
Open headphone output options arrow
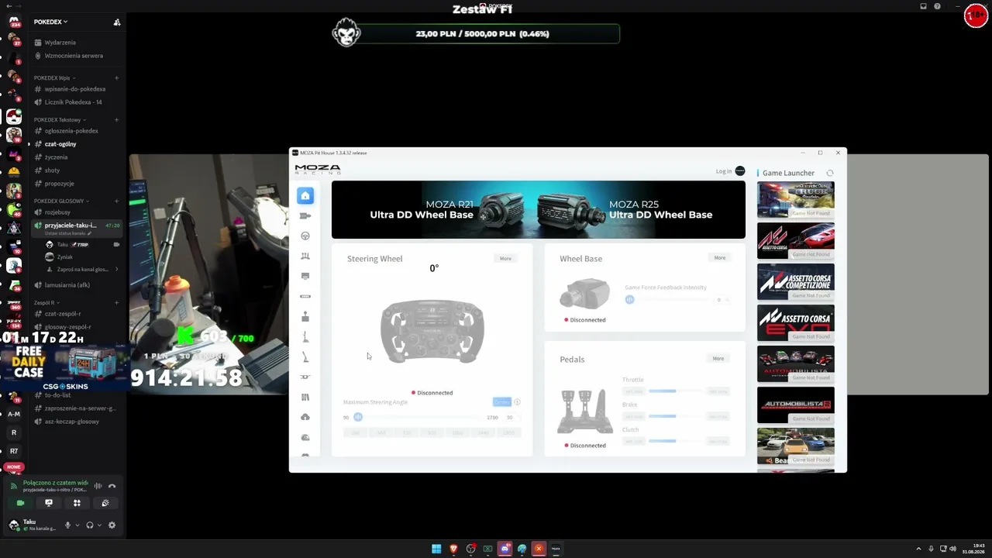point(98,525)
